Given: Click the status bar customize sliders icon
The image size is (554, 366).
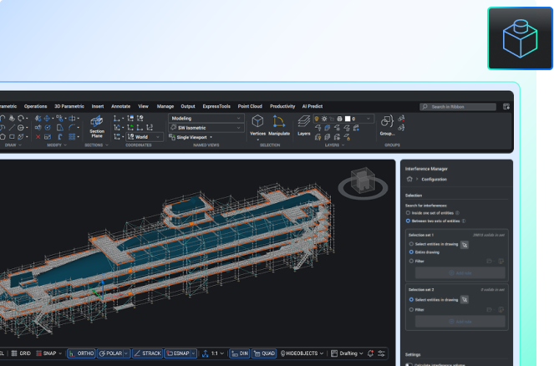Looking at the screenshot, I should tap(381, 353).
